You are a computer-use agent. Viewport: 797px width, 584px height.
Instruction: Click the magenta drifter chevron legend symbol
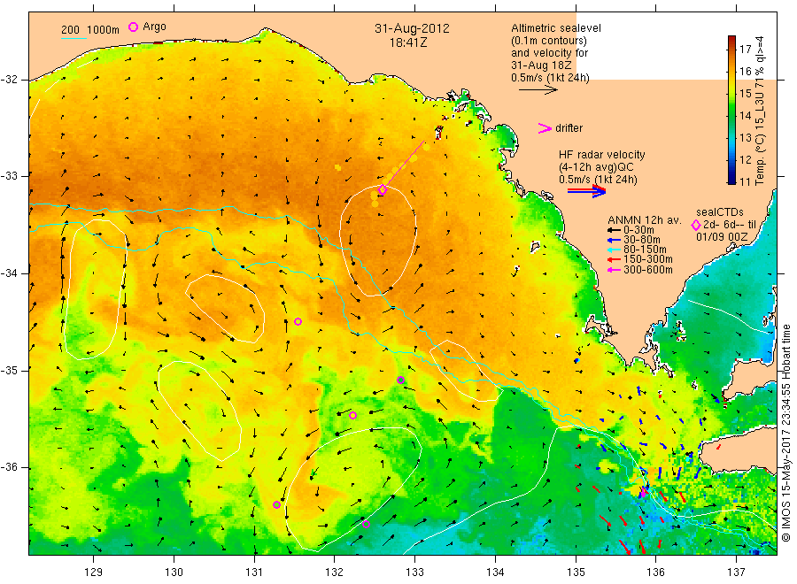[x=545, y=128]
